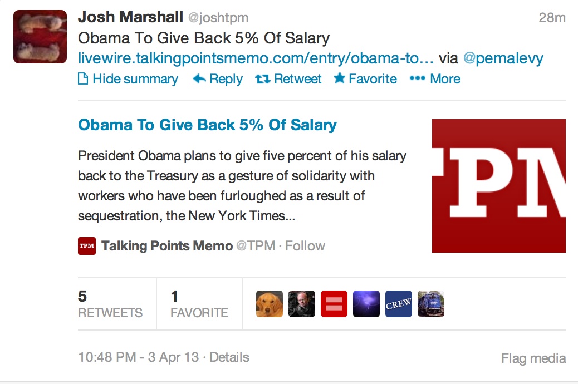
Task: Open the blue train avatar profile
Action: point(431,304)
